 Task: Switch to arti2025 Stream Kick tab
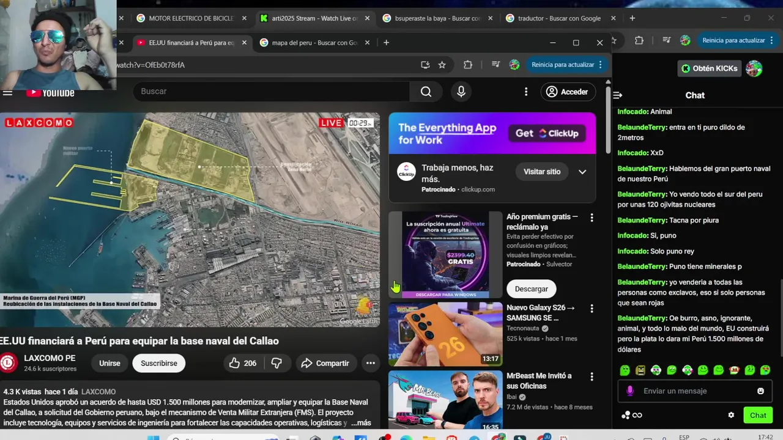coord(314,18)
